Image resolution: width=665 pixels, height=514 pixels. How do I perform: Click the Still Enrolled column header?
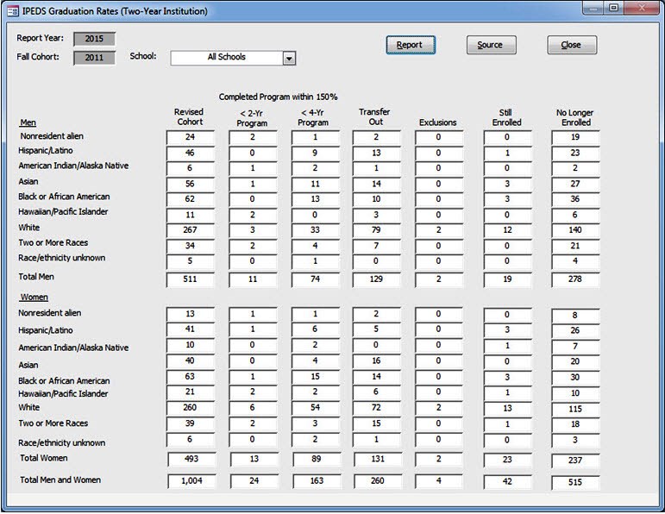click(x=506, y=117)
